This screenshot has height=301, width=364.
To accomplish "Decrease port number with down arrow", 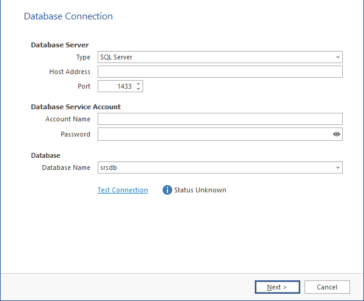I will point(138,89).
